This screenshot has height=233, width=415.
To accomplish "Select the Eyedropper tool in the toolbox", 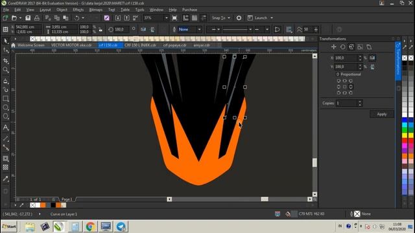I will pos(6,179).
